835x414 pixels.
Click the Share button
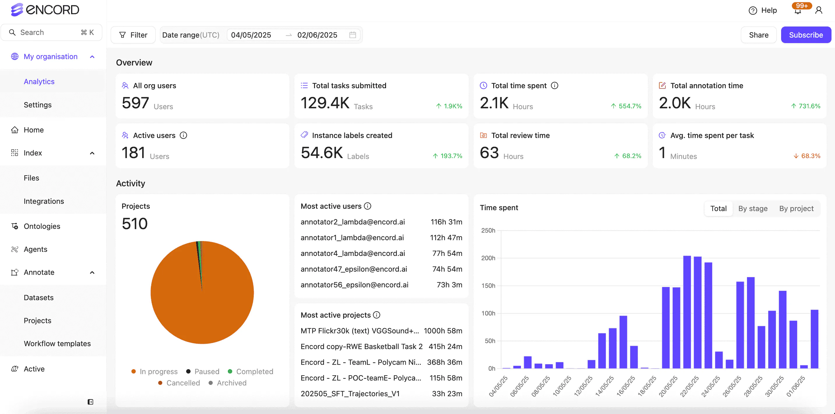[758, 35]
